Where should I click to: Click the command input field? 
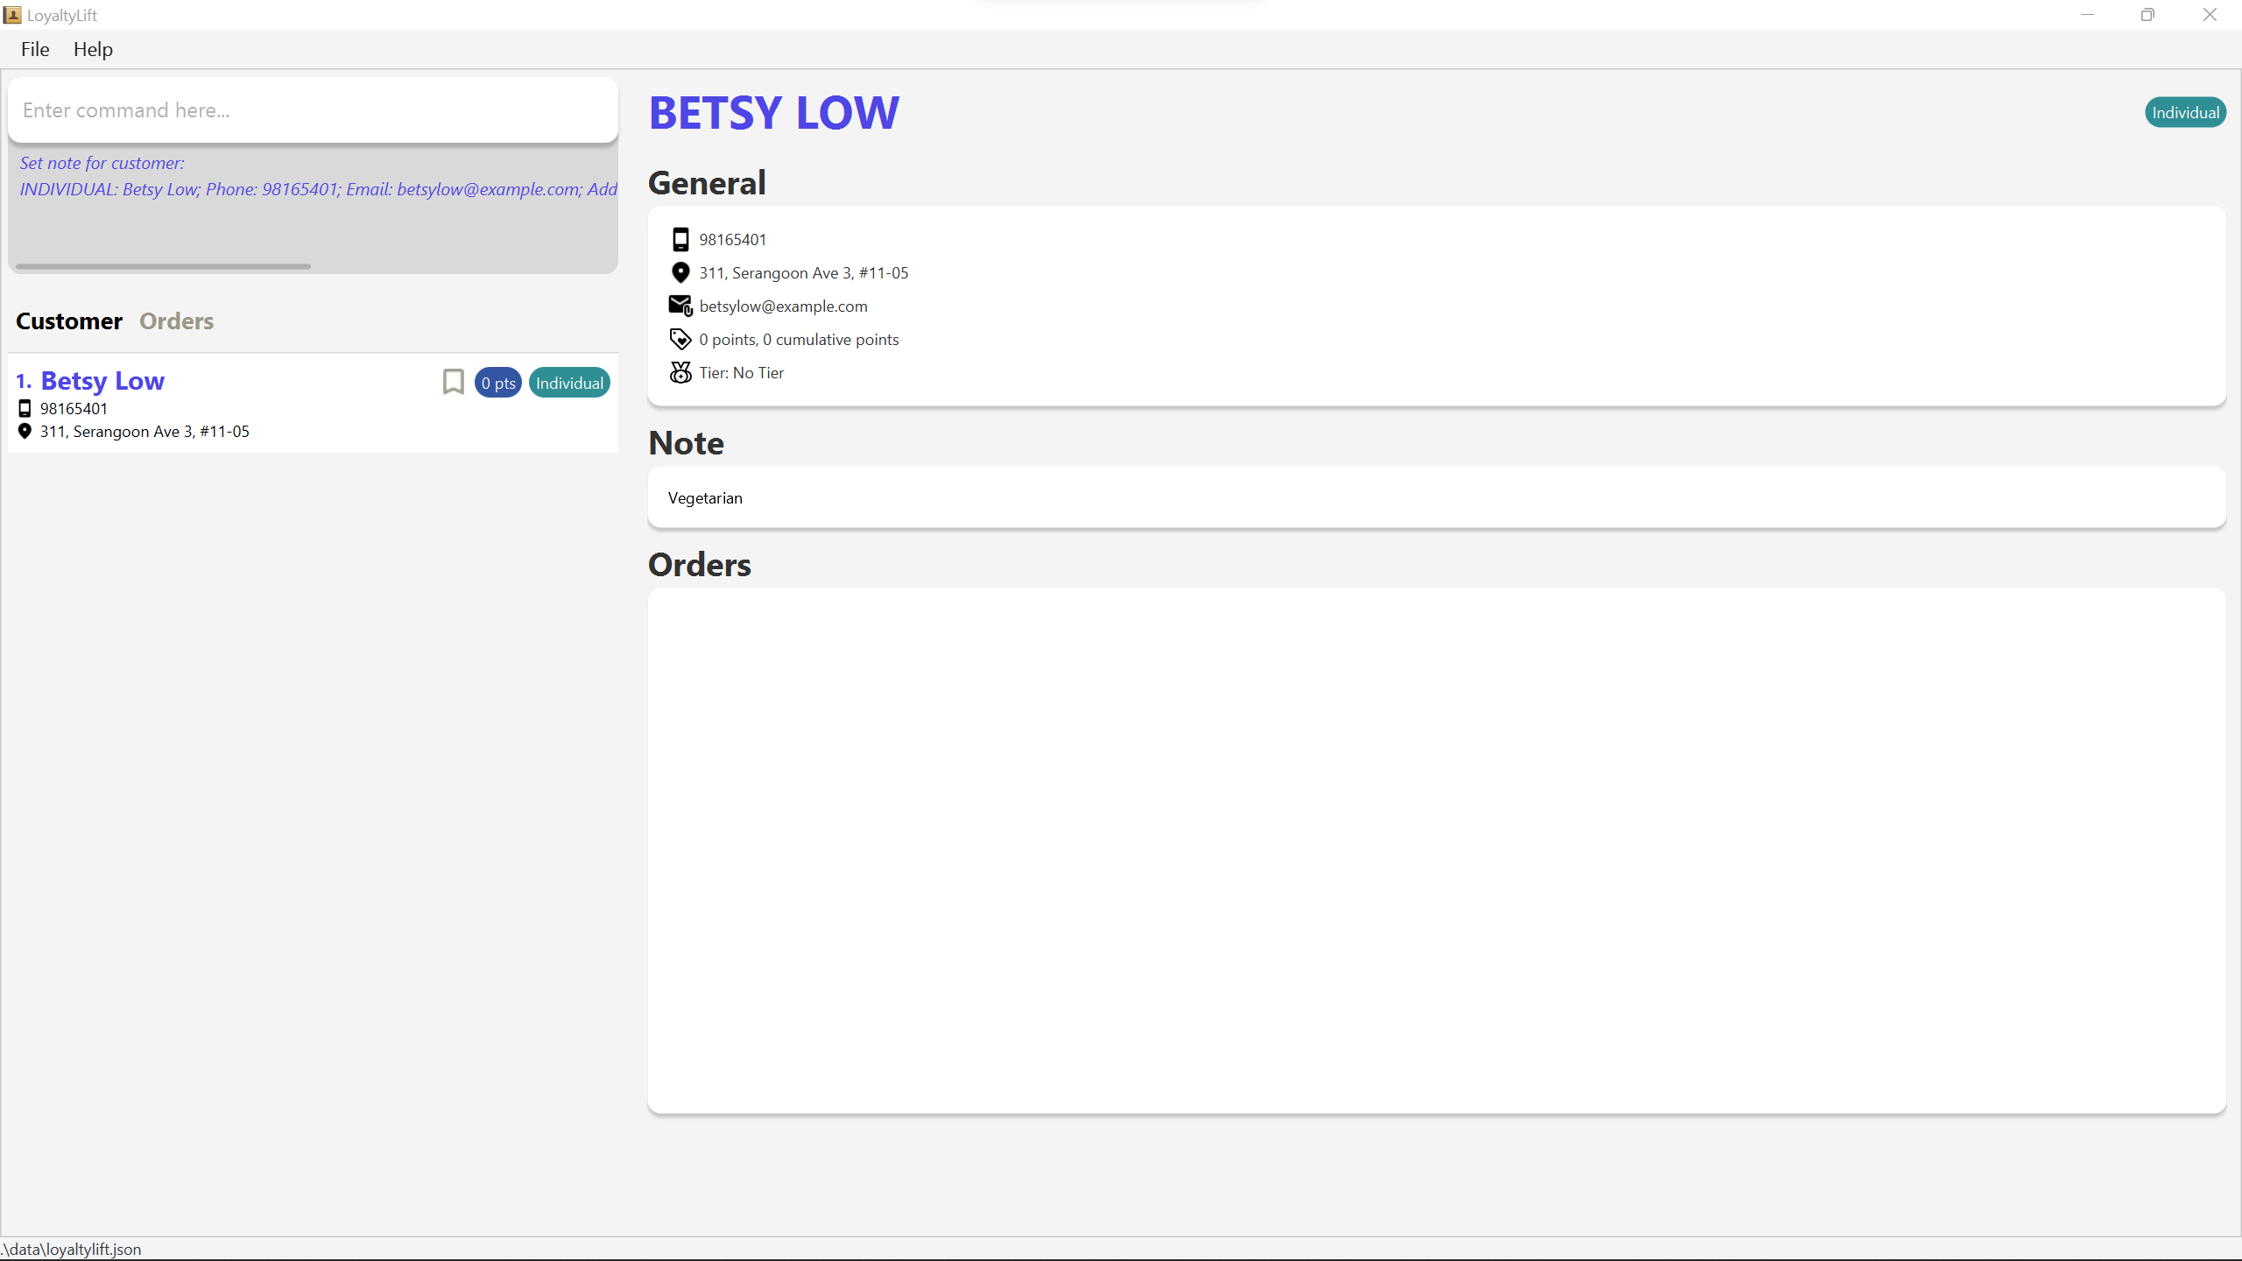pos(313,110)
